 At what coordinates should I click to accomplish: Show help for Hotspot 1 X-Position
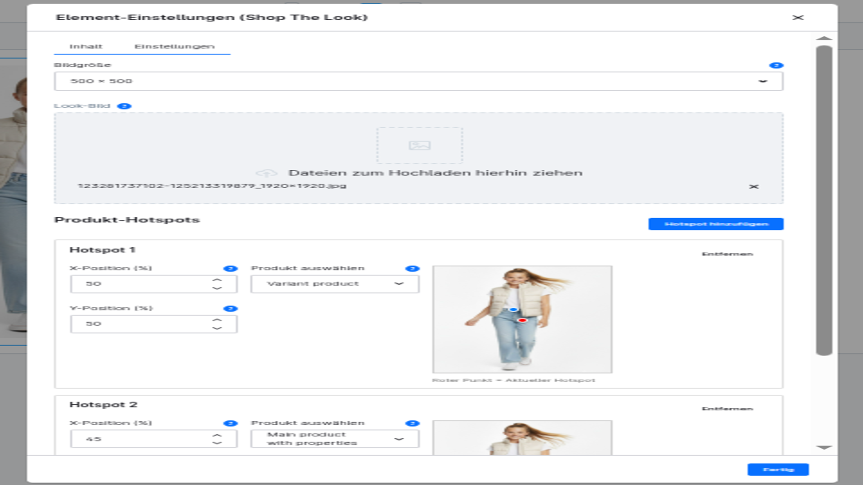230,269
